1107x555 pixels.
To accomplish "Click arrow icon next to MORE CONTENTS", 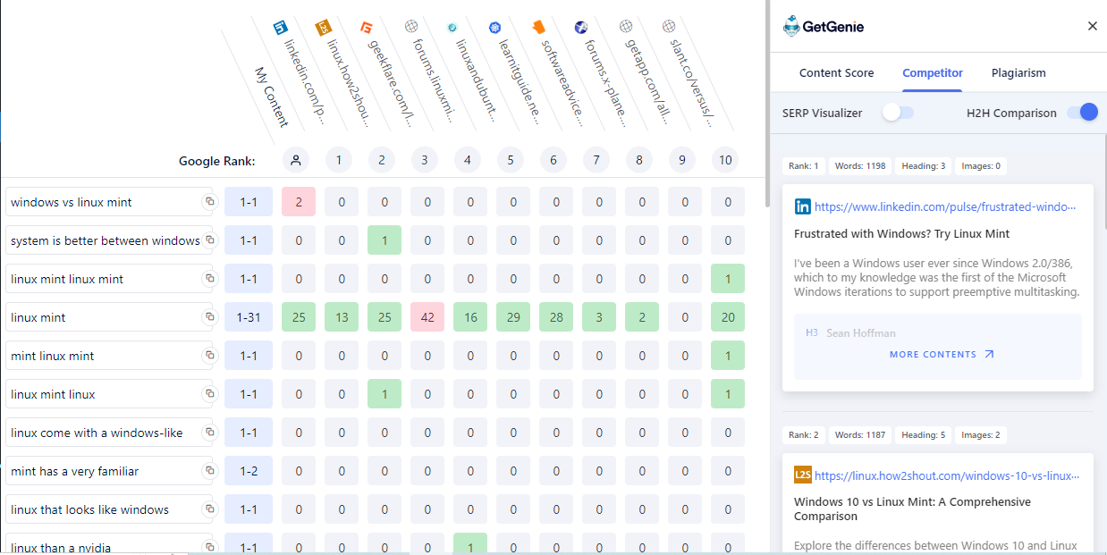I will pyautogui.click(x=989, y=354).
